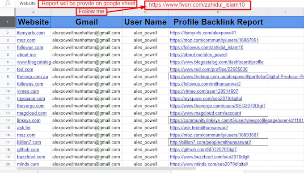304x173 pixels.
Task: Click the vimeo.com website link
Action: [28, 91]
